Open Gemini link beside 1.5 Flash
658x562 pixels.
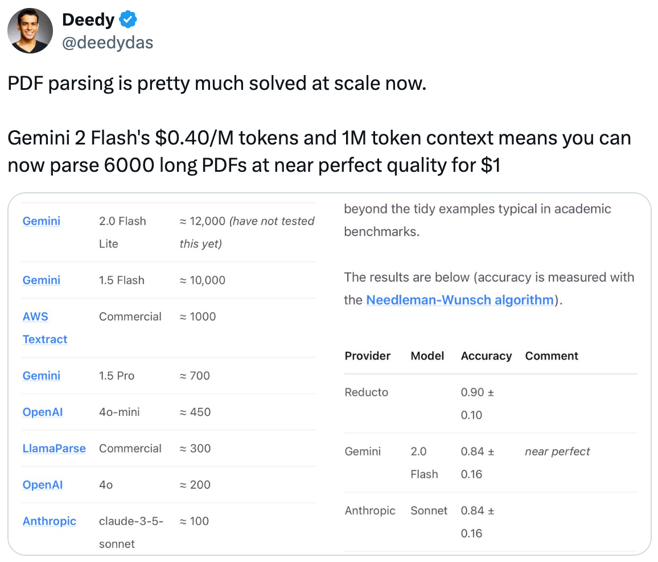41,280
